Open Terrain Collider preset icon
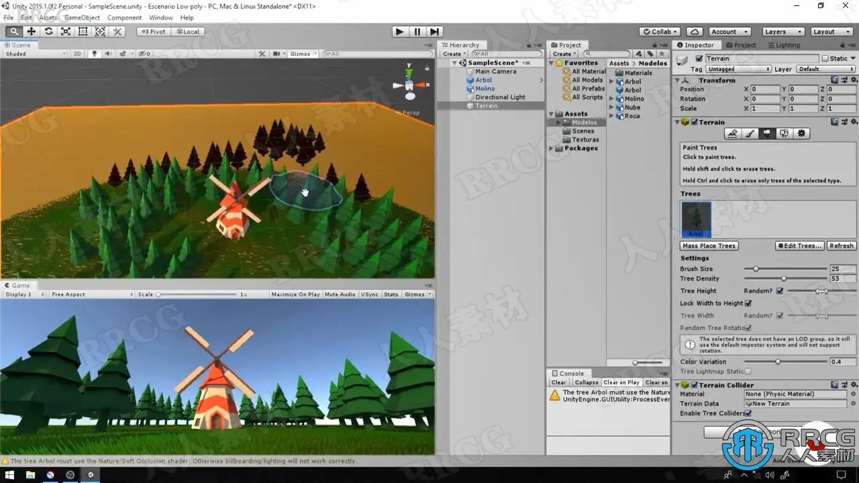 point(844,385)
